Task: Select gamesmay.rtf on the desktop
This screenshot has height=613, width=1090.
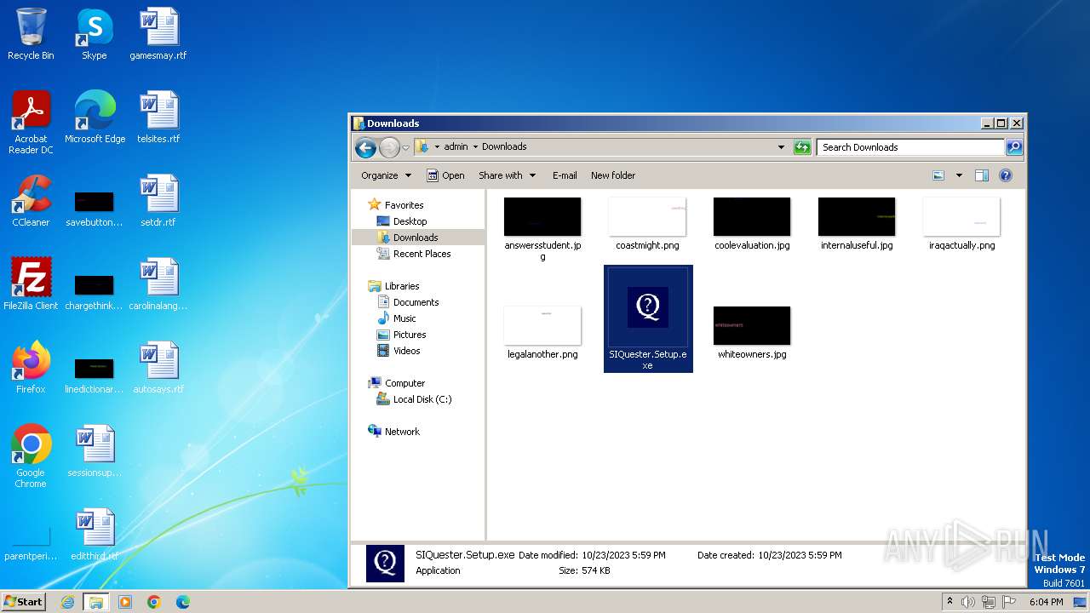Action: coord(158,34)
